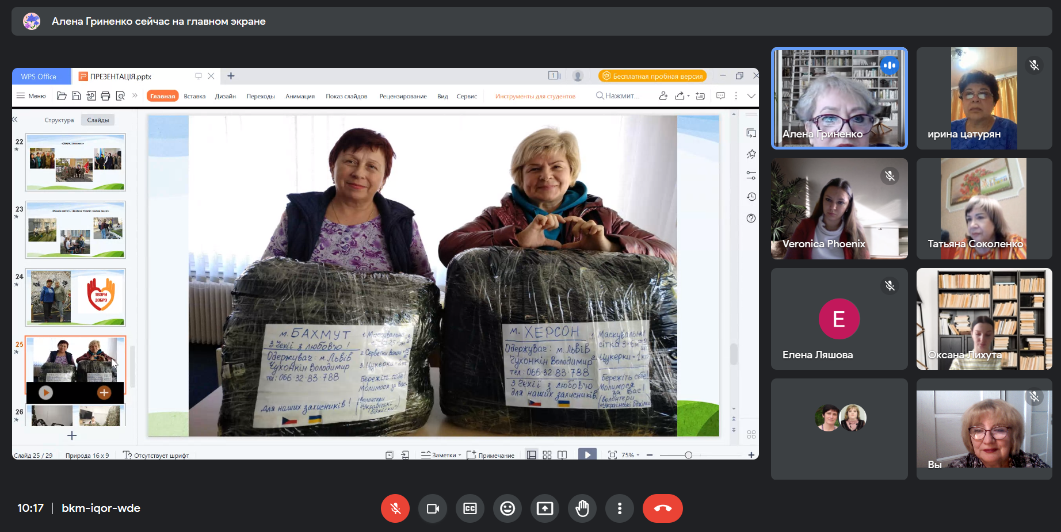Image resolution: width=1061 pixels, height=532 pixels.
Task: Raise your hand in the meeting
Action: [582, 508]
